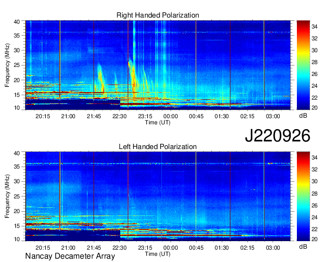
Task: Click the bottom plot 'Frequency (MHz)' axis label
Action: 7,196
